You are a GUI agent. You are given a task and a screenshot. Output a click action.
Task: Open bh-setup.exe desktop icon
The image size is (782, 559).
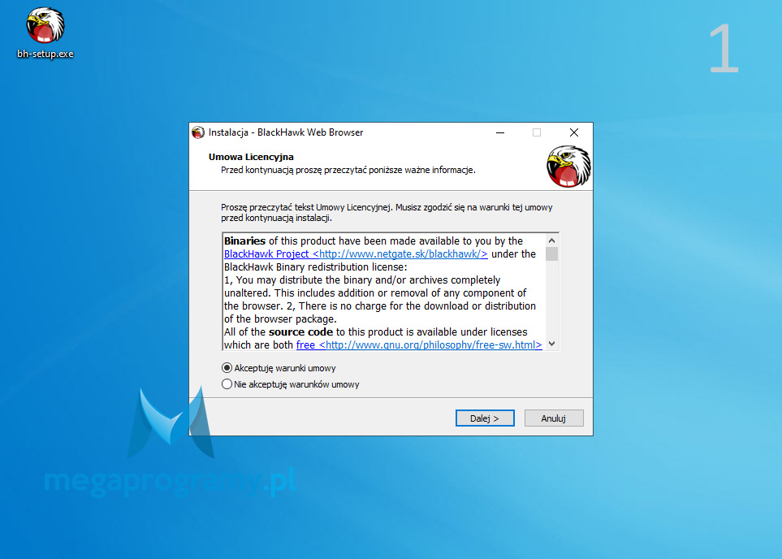[x=45, y=33]
